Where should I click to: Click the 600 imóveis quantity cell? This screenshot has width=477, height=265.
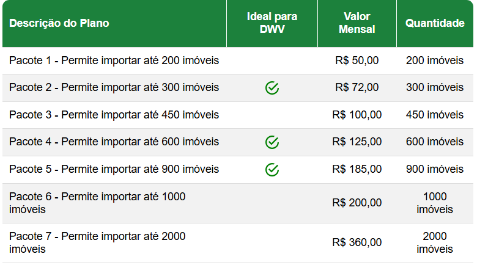(x=435, y=142)
